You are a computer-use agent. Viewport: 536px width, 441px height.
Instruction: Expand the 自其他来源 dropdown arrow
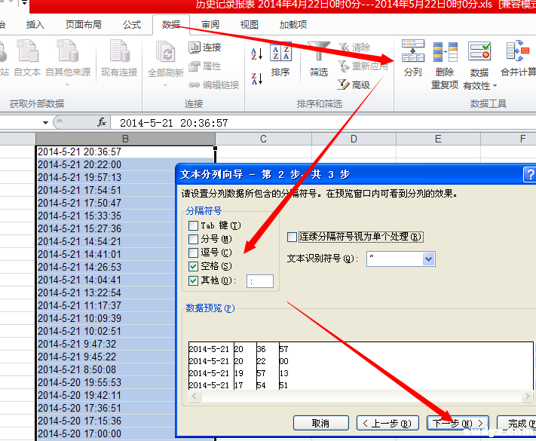[x=67, y=85]
